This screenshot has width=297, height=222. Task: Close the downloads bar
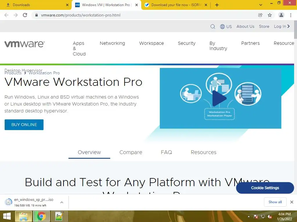point(292,202)
